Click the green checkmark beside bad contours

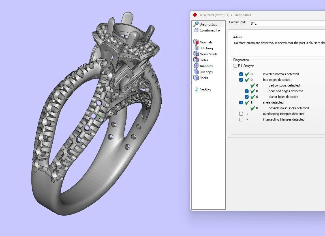pyautogui.click(x=253, y=85)
